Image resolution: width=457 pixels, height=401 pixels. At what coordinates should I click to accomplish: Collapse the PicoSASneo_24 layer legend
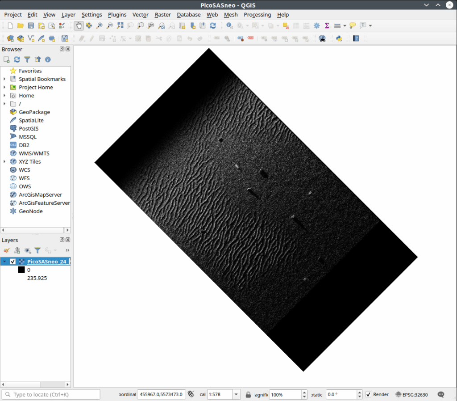pyautogui.click(x=4, y=262)
